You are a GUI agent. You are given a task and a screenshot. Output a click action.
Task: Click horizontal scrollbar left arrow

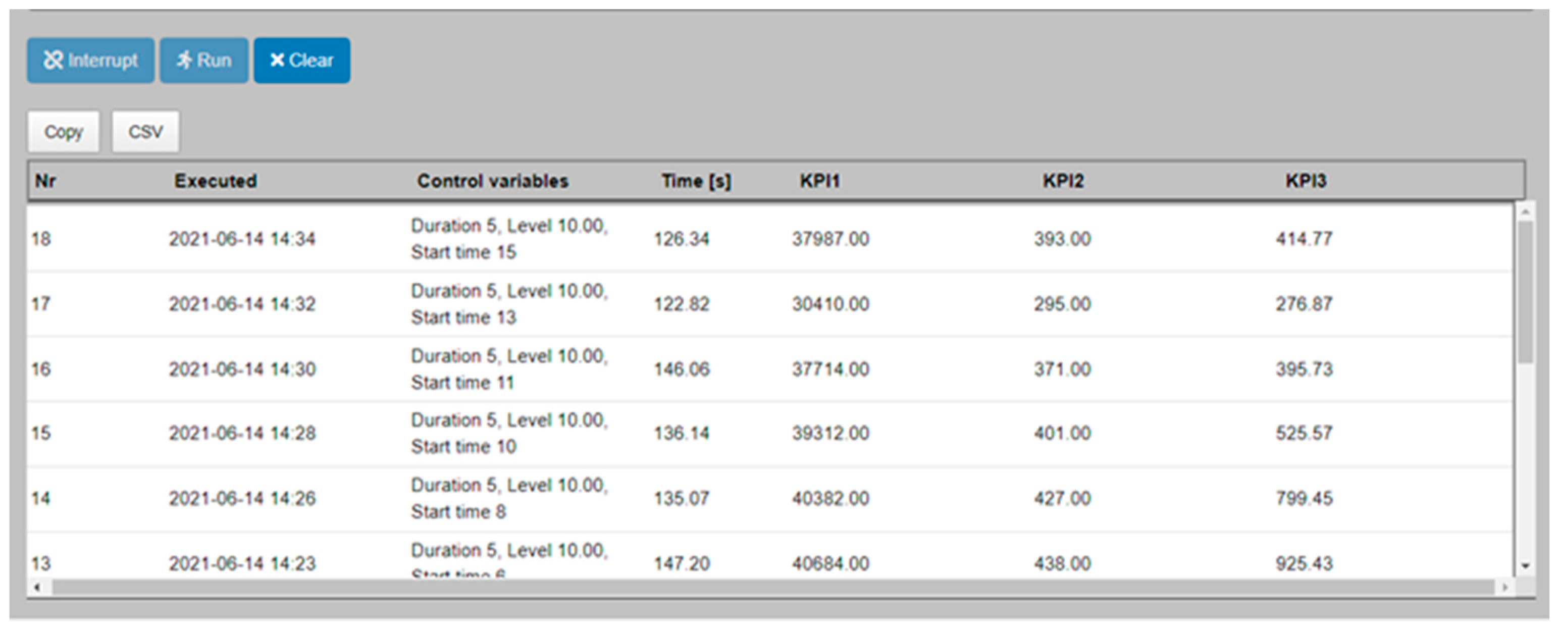[37, 587]
